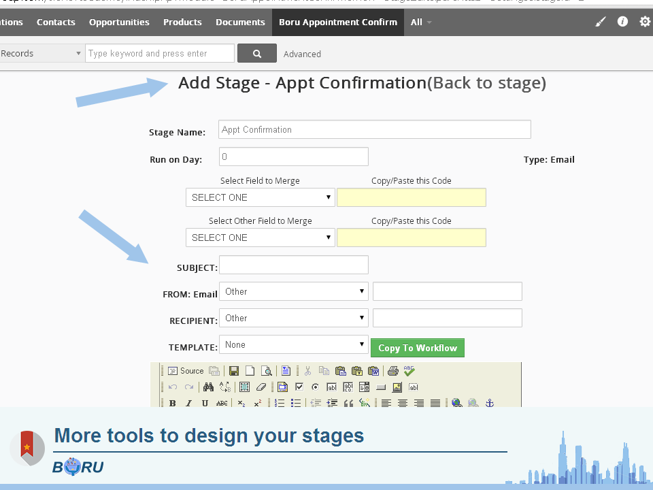Center align text in editor
The height and width of the screenshot is (490, 653).
coord(402,403)
